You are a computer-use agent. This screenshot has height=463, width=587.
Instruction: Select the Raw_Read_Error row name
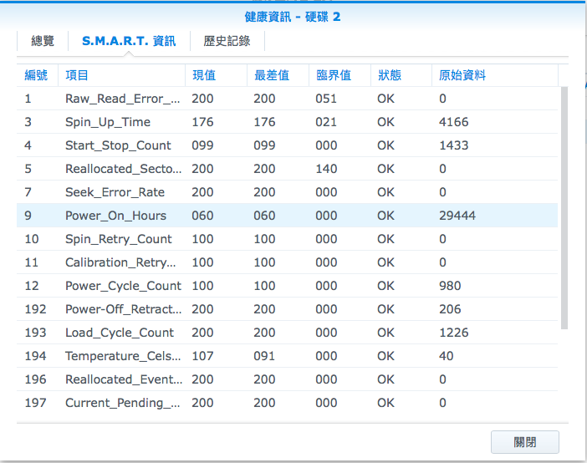click(122, 99)
